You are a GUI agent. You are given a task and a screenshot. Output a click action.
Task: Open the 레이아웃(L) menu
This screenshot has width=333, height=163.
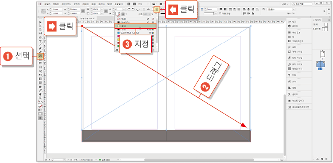[x=66, y=4]
